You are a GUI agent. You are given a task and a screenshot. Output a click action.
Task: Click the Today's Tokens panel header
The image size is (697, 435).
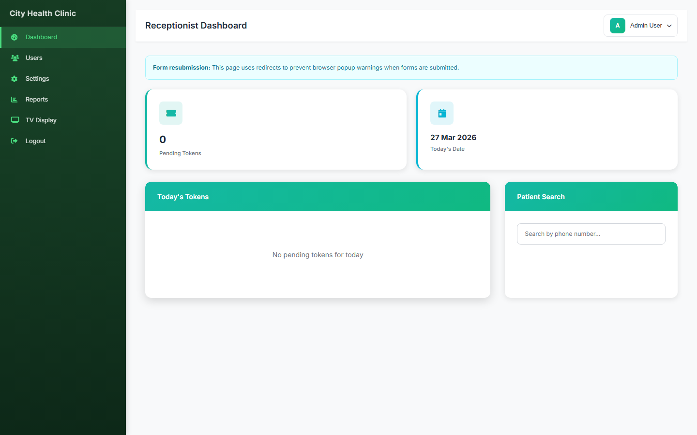point(318,197)
